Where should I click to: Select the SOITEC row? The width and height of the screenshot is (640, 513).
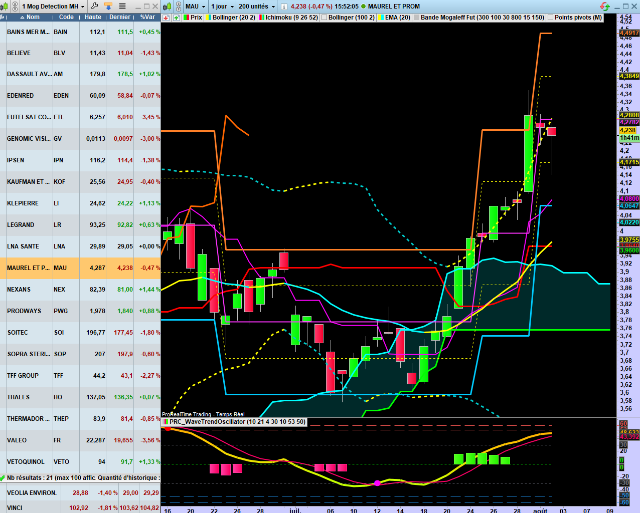80,332
